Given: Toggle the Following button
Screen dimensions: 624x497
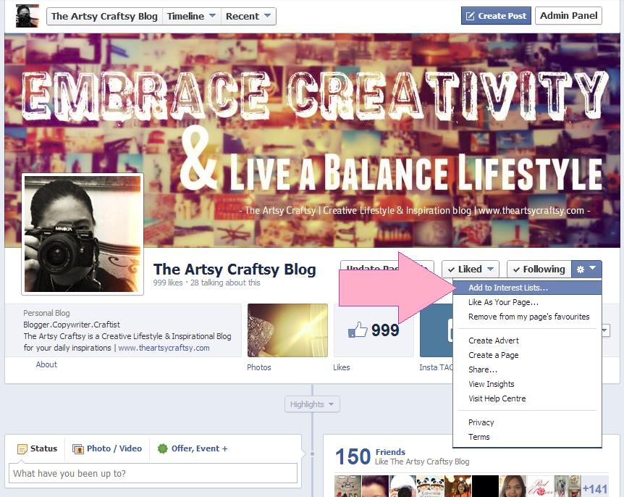Looking at the screenshot, I should tap(539, 270).
